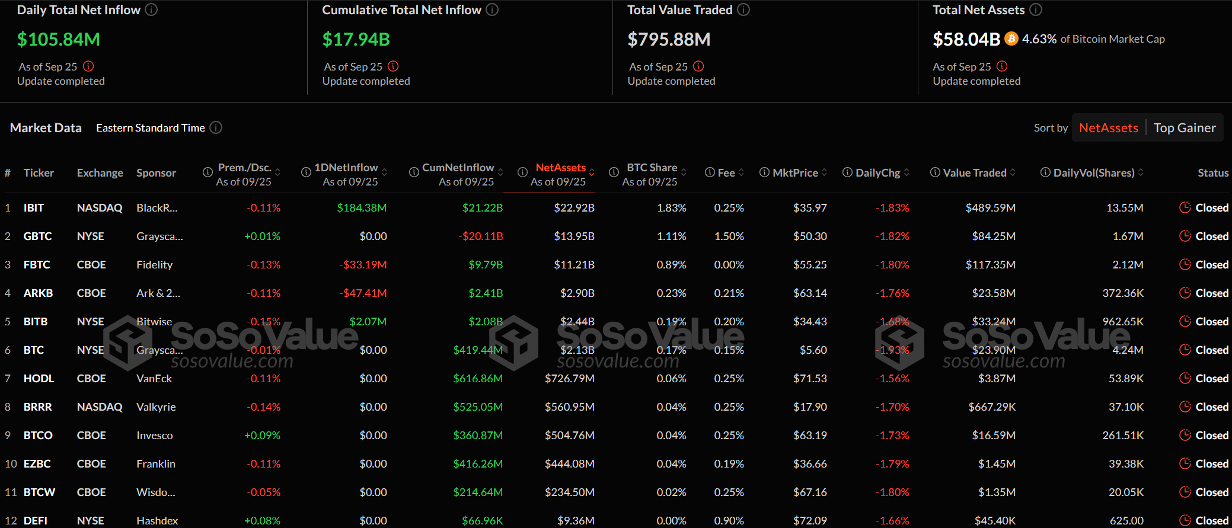Sort table by 1DNetInflow arrows

(384, 172)
